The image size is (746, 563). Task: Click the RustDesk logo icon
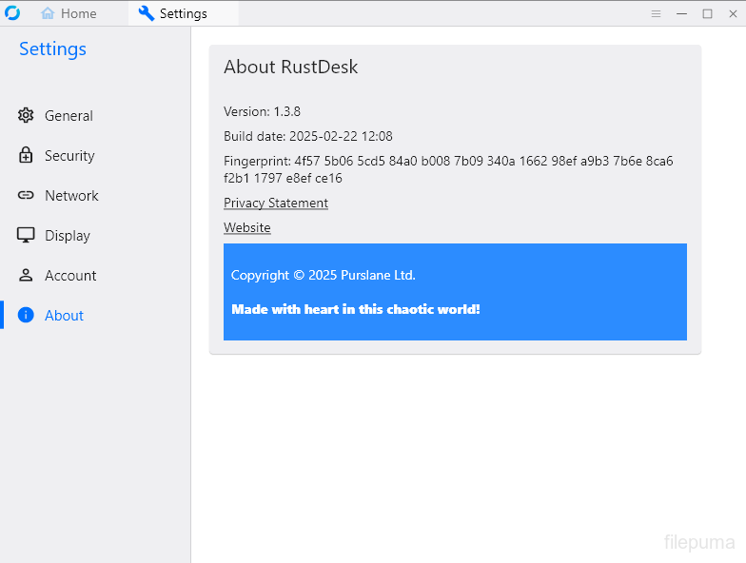click(12, 13)
